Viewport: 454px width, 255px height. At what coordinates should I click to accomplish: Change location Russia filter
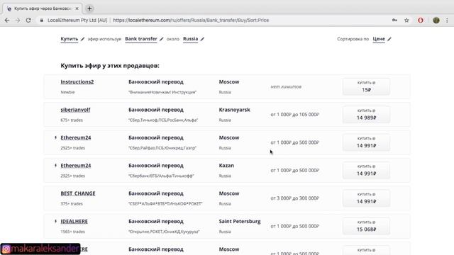[191, 39]
